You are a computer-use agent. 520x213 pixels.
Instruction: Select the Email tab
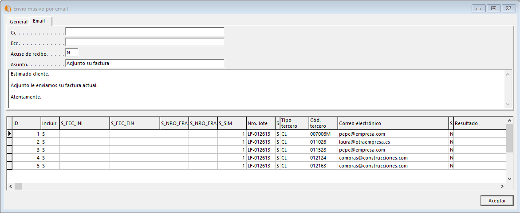39,21
